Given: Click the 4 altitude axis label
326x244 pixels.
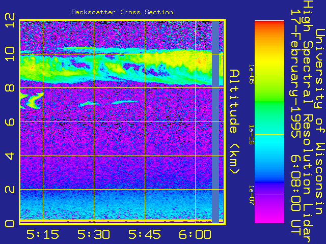Looking at the screenshot, I should [10, 156].
